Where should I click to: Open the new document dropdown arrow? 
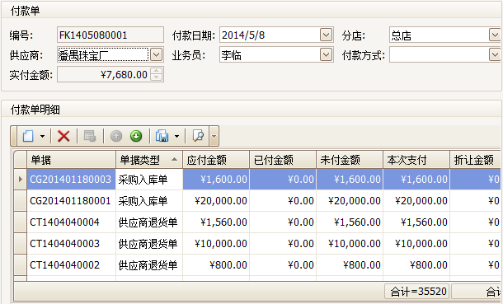[x=43, y=137]
